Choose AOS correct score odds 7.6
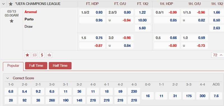 click(x=216, y=96)
